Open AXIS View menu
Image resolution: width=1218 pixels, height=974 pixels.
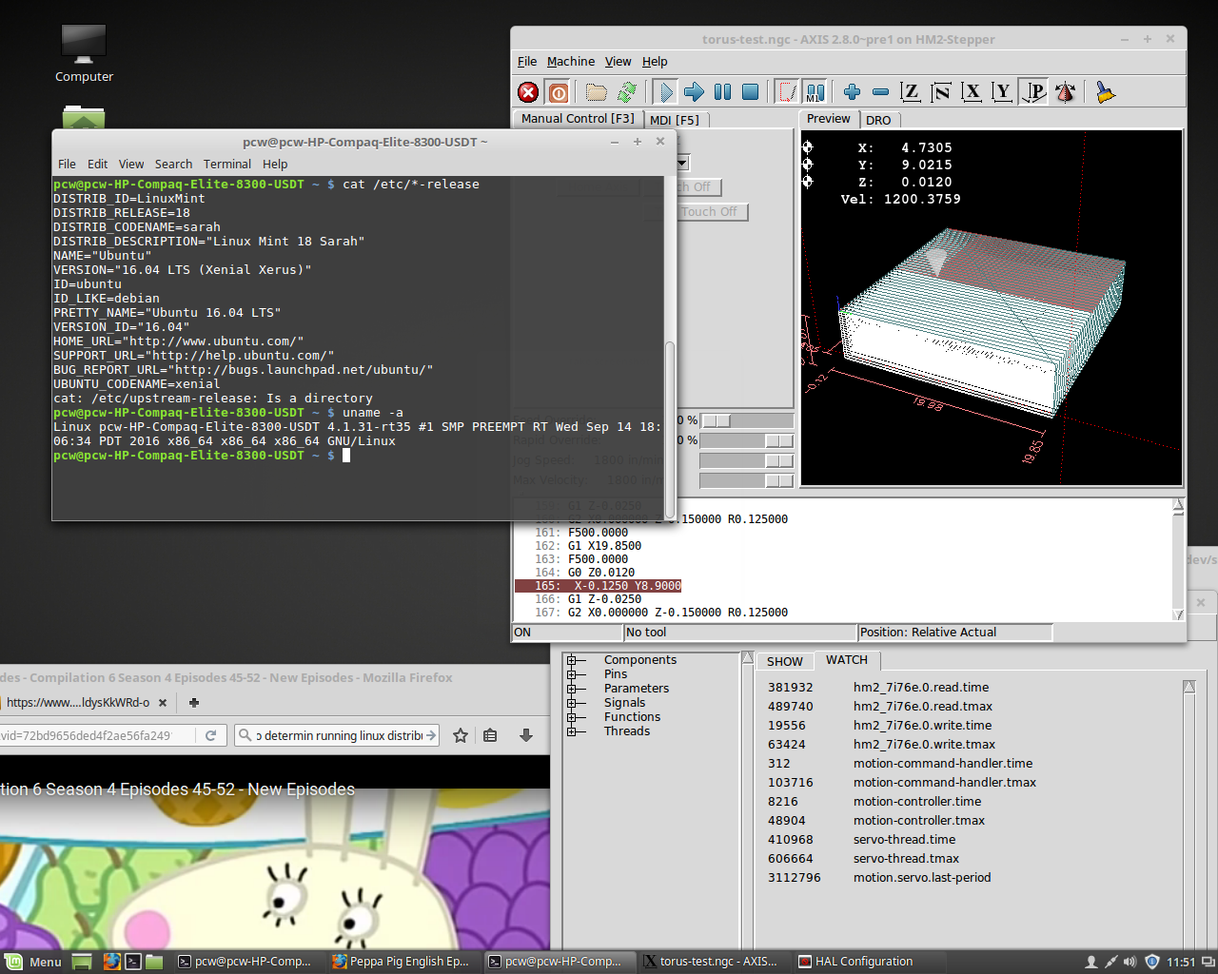pos(619,62)
